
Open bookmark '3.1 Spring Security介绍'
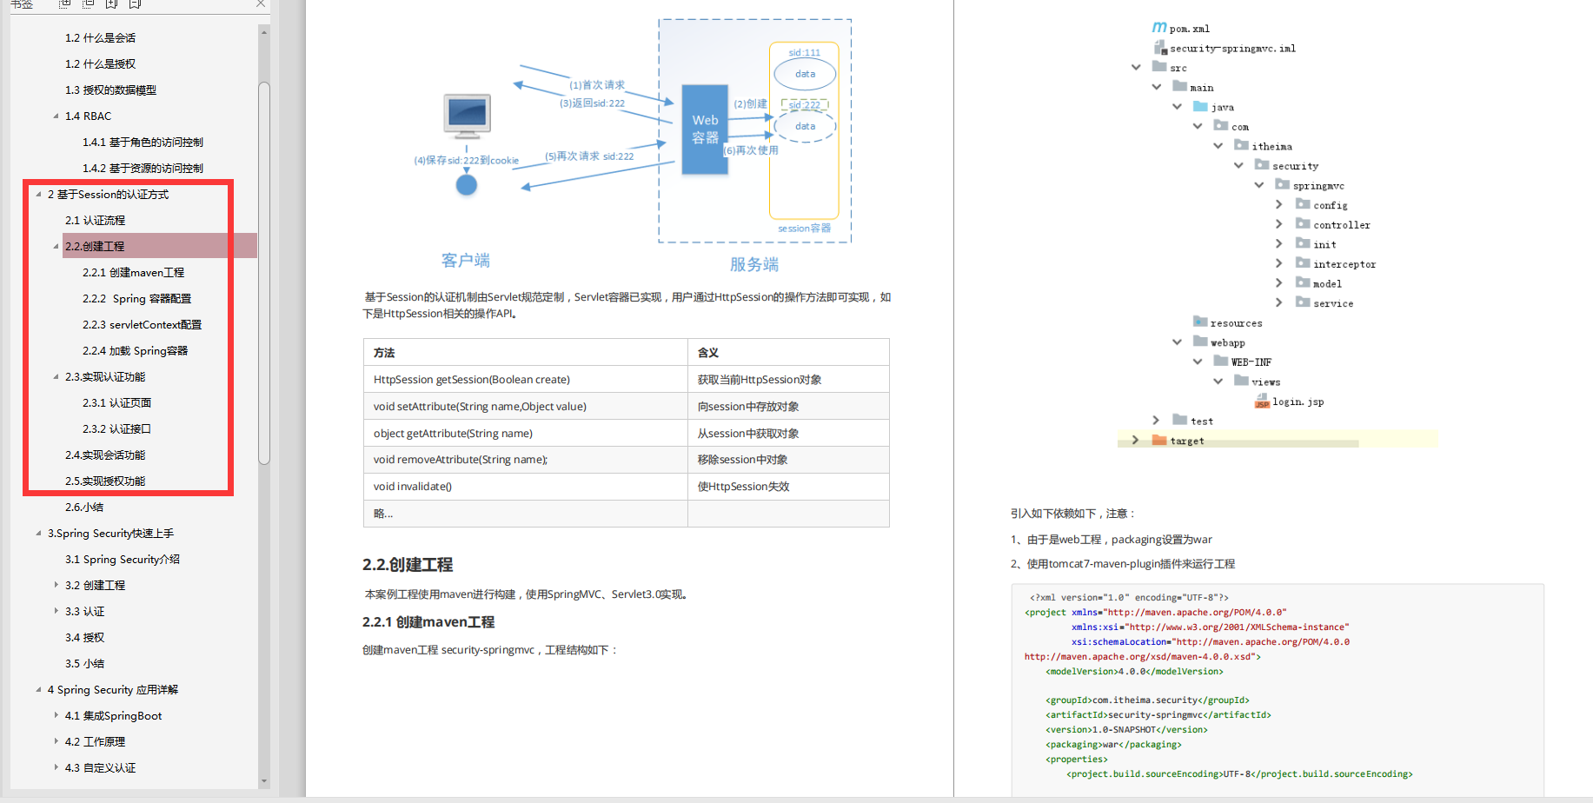click(x=123, y=560)
